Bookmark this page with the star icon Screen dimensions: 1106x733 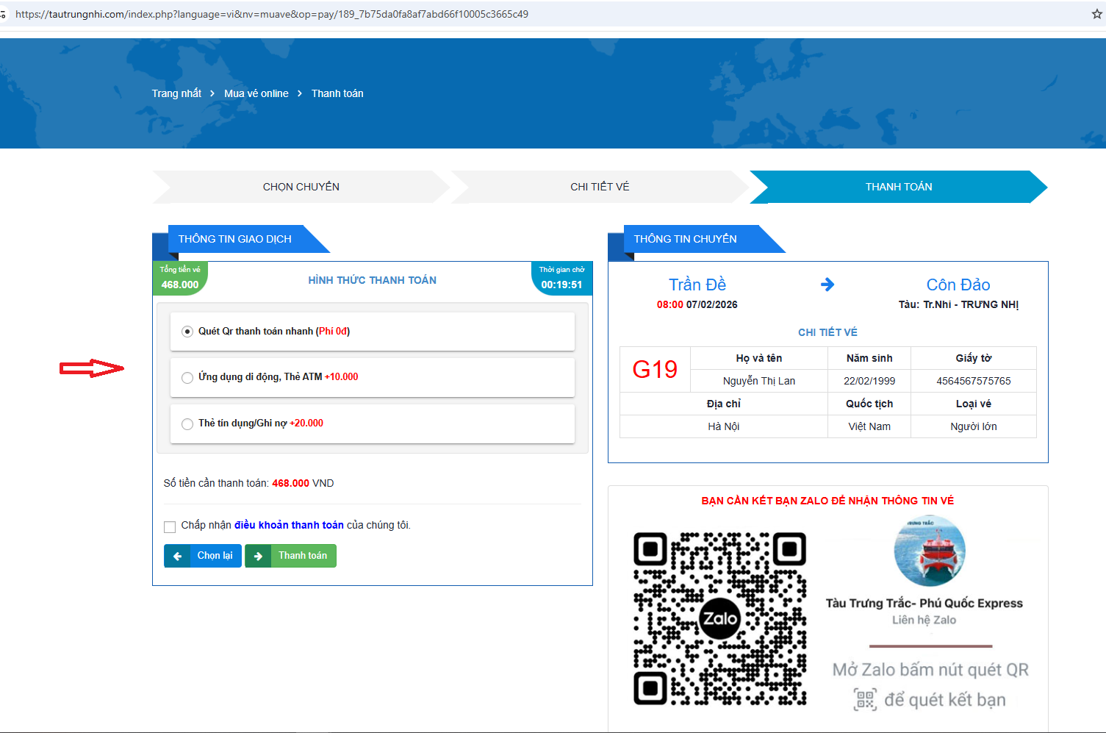1096,14
